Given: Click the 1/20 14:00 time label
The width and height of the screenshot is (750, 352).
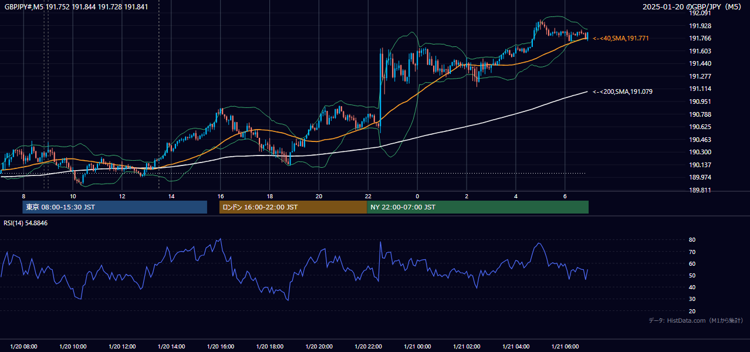Looking at the screenshot, I should [x=171, y=347].
